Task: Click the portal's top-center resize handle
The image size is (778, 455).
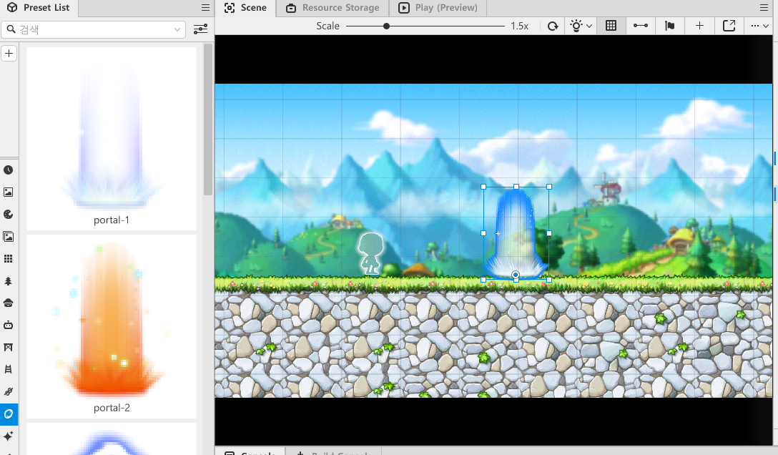Action: pos(516,187)
